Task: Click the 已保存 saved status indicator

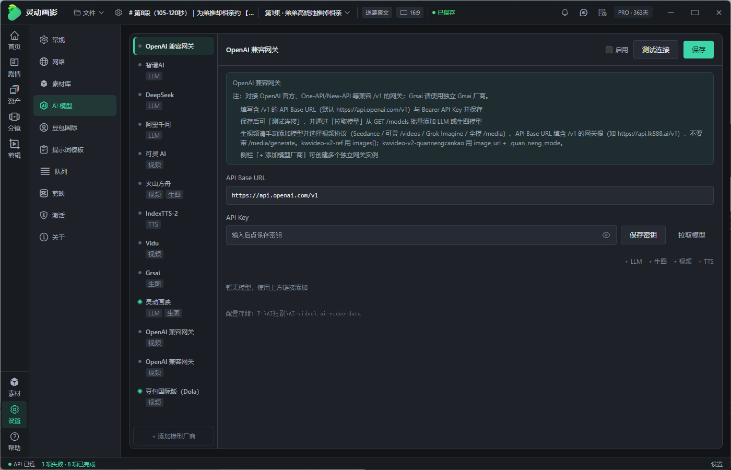Action: pyautogui.click(x=444, y=13)
